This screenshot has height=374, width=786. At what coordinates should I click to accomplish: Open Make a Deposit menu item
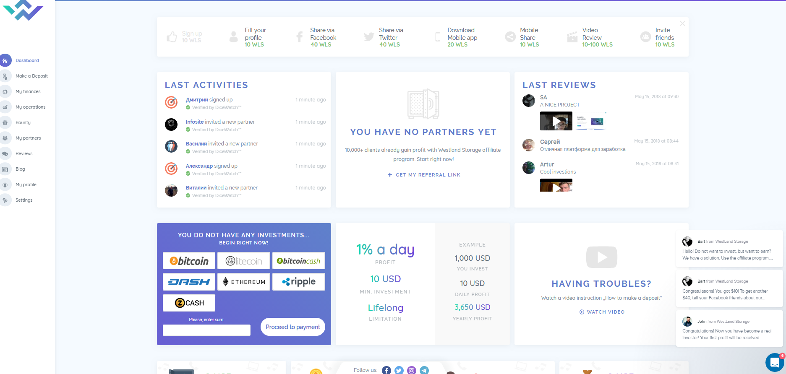[31, 76]
